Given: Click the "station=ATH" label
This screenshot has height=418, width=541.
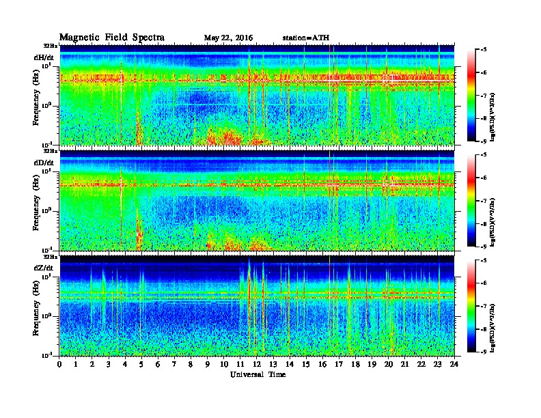Looking at the screenshot, I should [306, 38].
